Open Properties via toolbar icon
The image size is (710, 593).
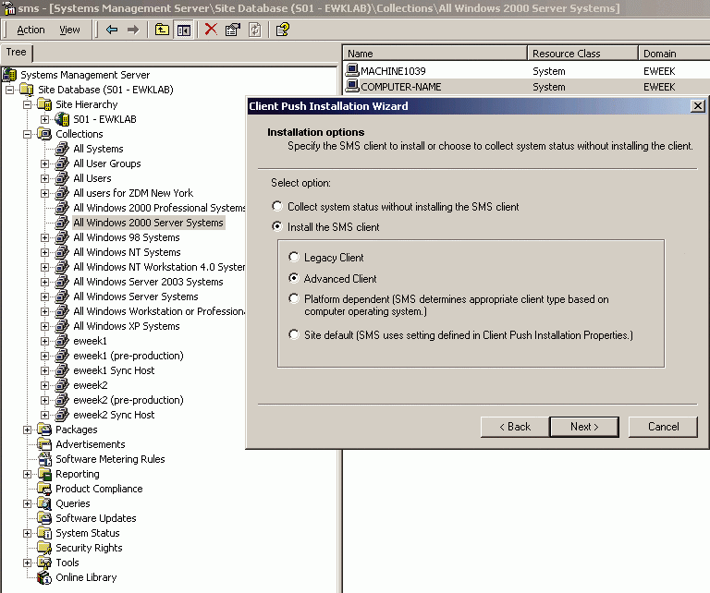pyautogui.click(x=233, y=30)
